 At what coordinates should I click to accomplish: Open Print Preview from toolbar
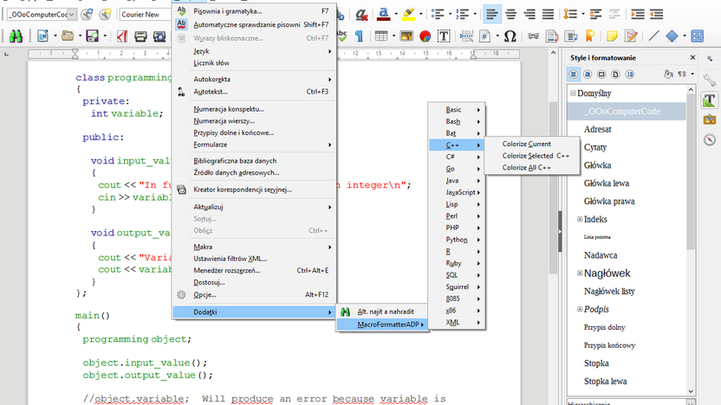(x=159, y=35)
